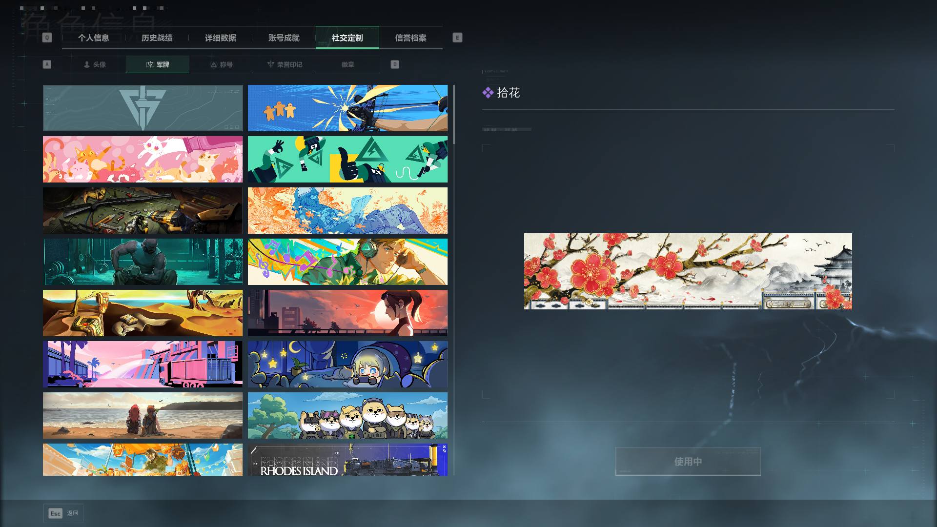
Task: Switch to the 历史战绩 tab
Action: pyautogui.click(x=157, y=38)
